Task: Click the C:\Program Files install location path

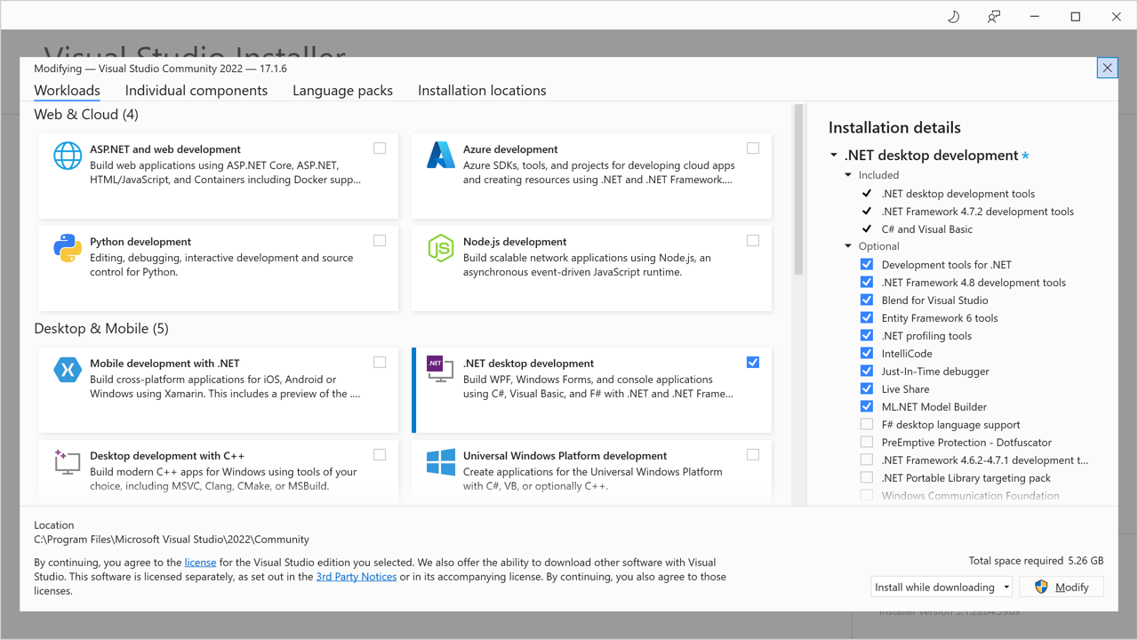Action: tap(172, 540)
